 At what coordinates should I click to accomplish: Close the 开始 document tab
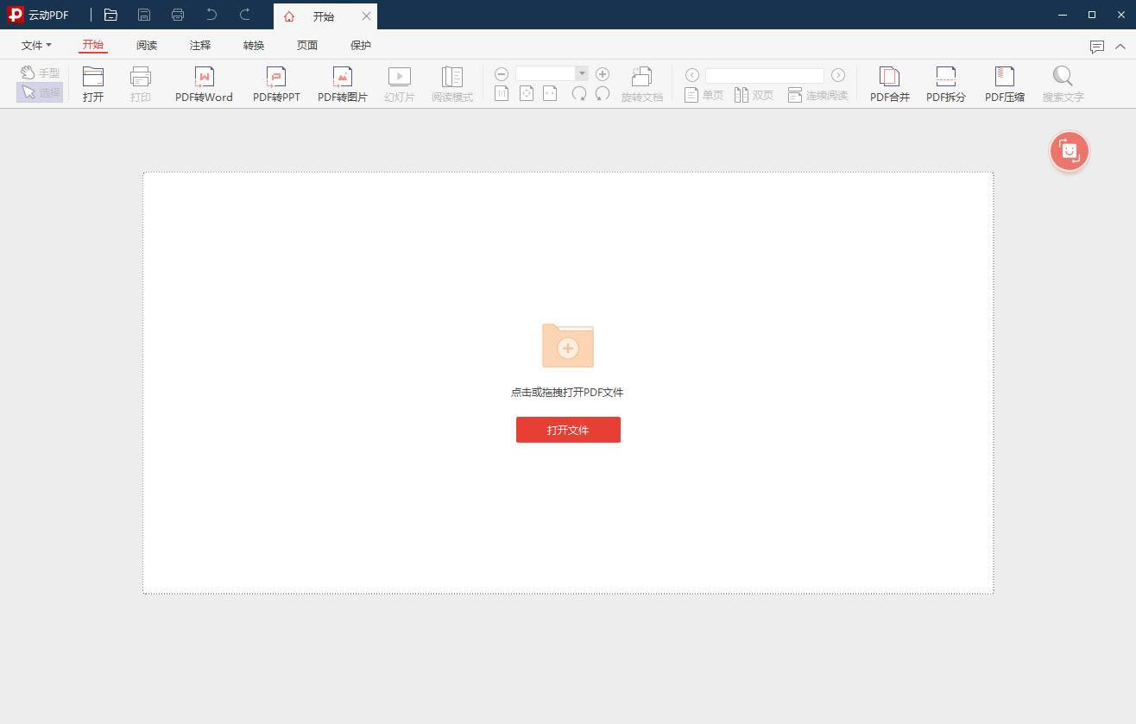[366, 16]
